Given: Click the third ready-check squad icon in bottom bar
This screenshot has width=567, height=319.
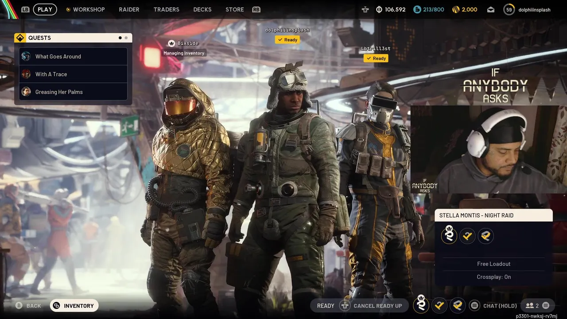Looking at the screenshot, I should (x=458, y=305).
